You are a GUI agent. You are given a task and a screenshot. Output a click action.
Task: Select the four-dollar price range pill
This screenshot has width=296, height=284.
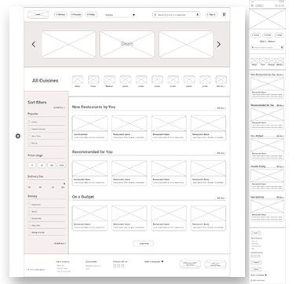[61, 166]
